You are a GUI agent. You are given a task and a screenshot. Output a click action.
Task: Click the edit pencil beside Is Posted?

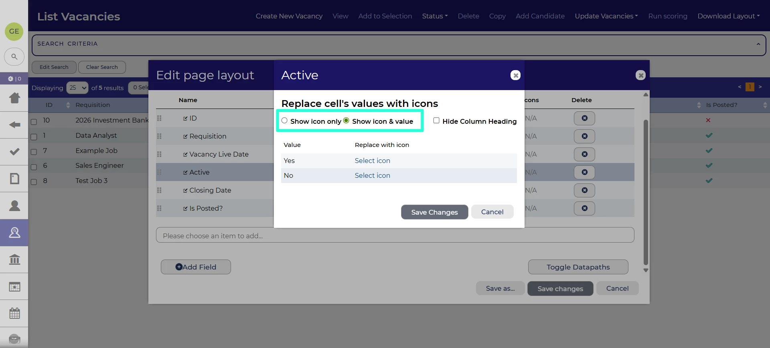point(185,209)
